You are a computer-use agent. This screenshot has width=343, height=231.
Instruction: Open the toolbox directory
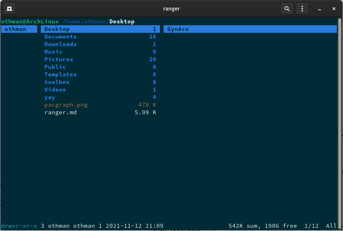tap(57, 82)
